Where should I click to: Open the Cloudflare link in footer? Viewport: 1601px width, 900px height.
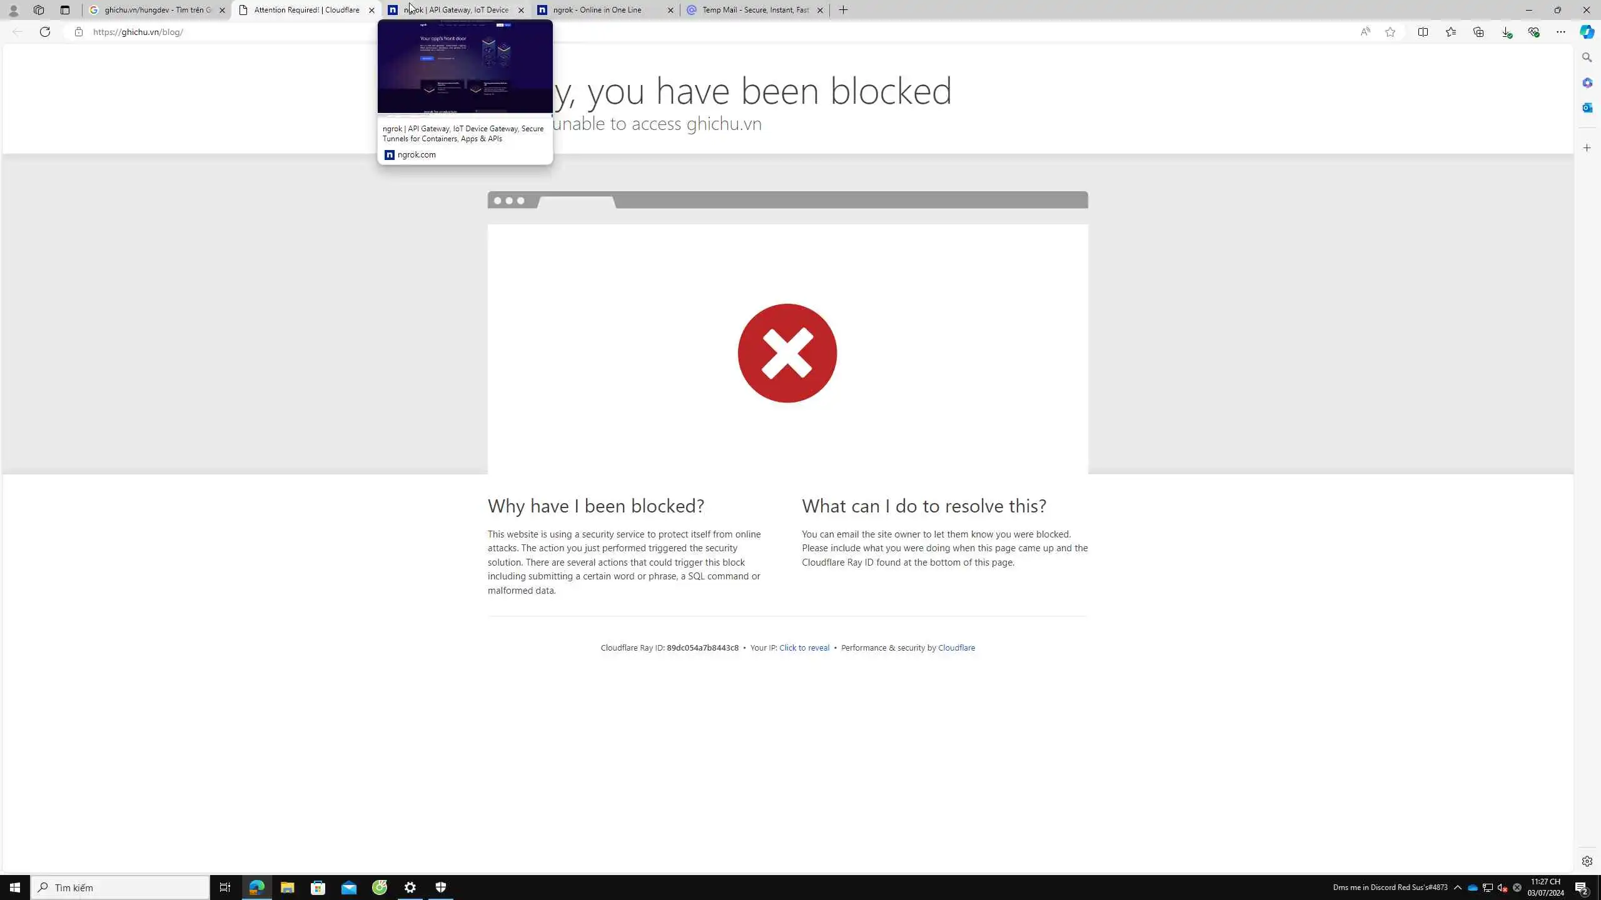coord(956,647)
